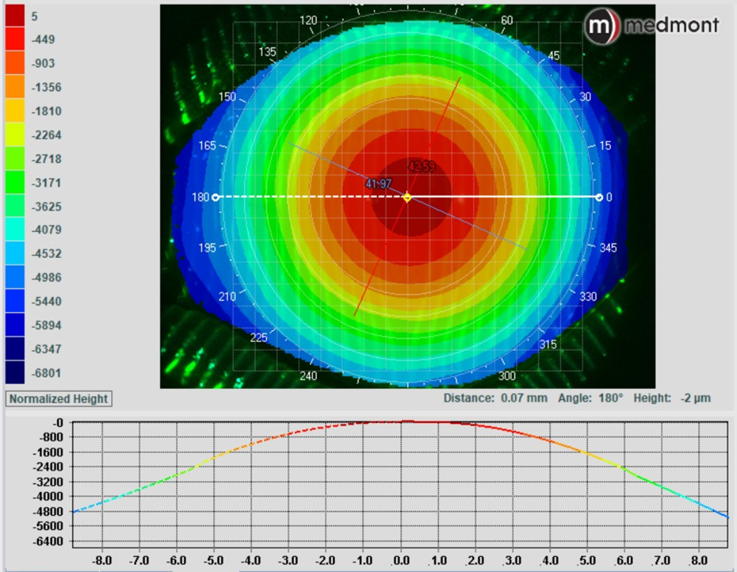This screenshot has height=572, width=737.
Task: Click the upper end of the red steep meridian line
Action: pyautogui.click(x=460, y=78)
